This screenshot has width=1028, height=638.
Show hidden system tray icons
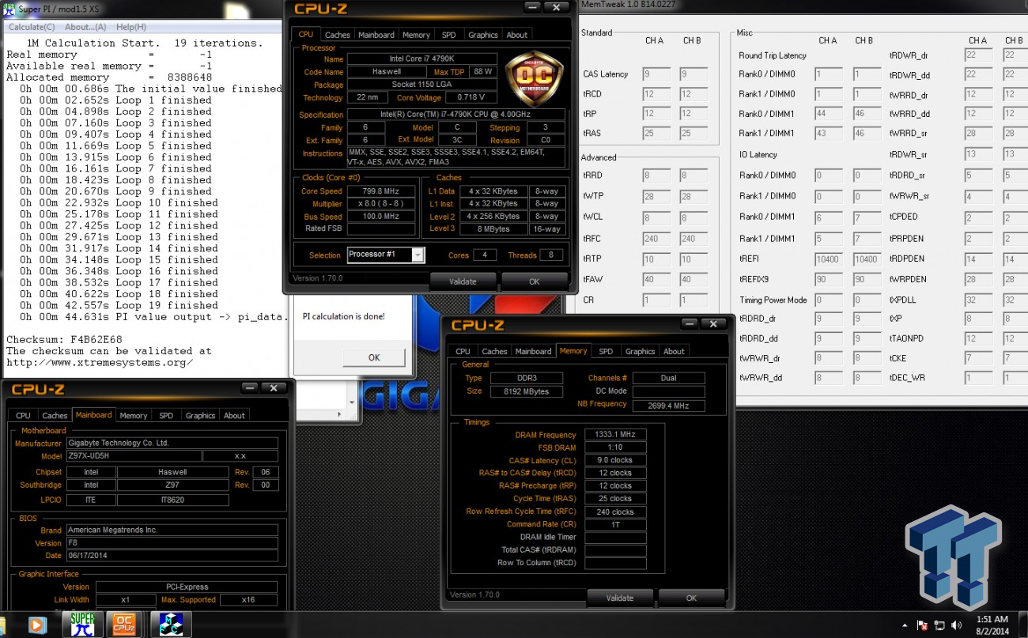click(906, 625)
